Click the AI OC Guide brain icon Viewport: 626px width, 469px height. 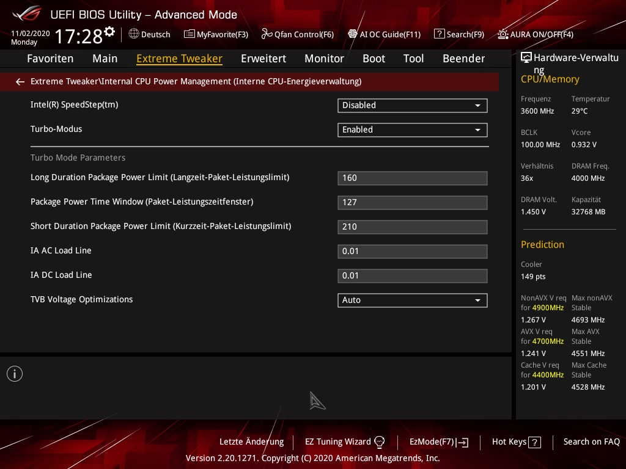click(353, 34)
